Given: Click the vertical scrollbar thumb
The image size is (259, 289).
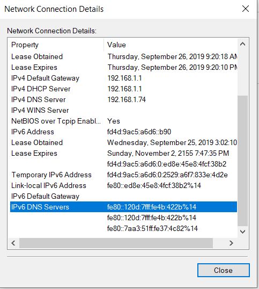Looking at the screenshot, I should coord(242,161).
